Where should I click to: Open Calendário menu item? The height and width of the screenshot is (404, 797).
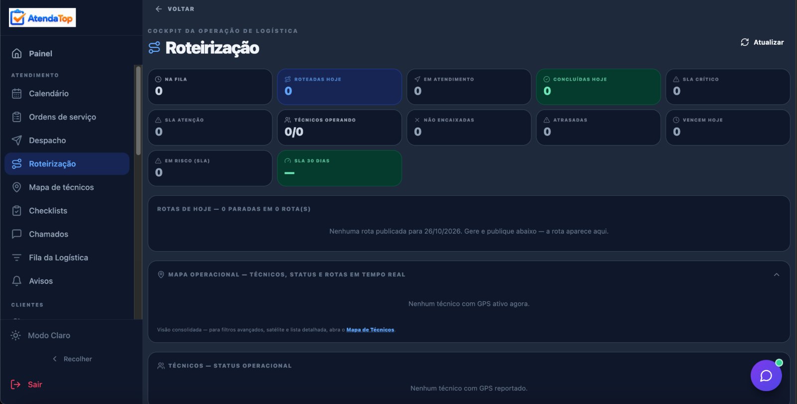67,93
